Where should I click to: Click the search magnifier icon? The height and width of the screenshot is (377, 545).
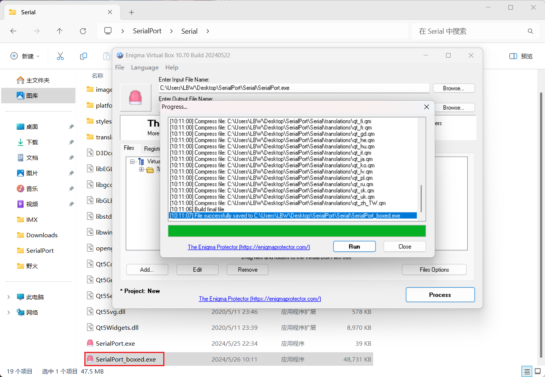[530, 31]
